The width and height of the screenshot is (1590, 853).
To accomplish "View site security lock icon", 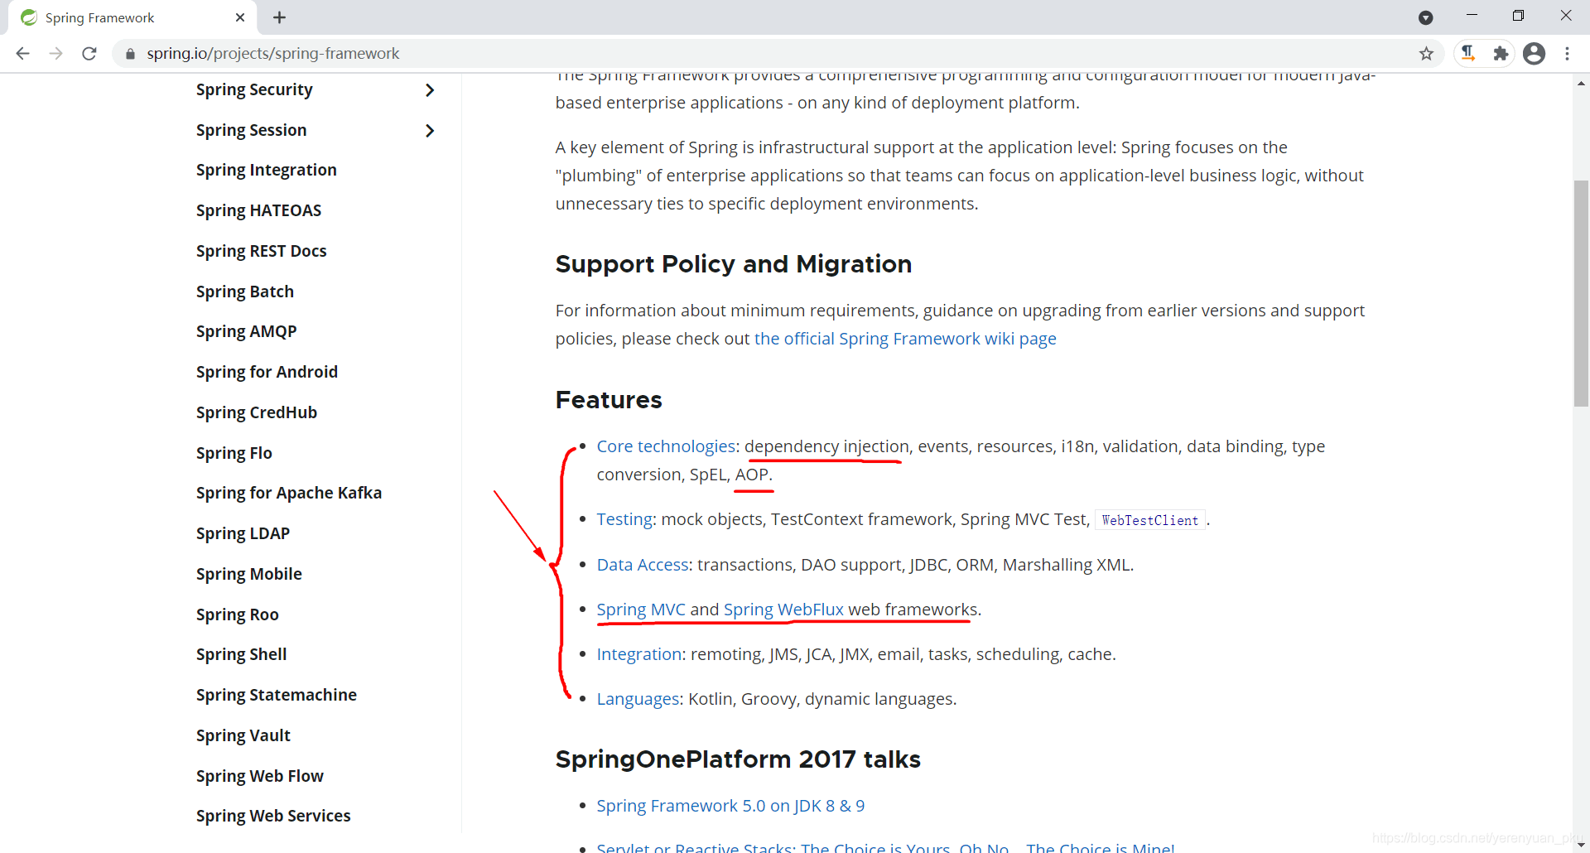I will (x=130, y=54).
